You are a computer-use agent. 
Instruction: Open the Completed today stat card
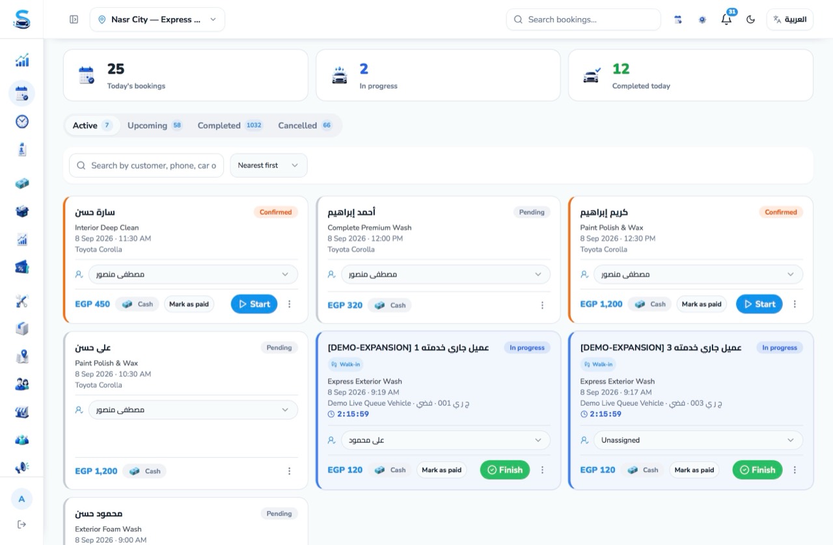(x=690, y=76)
